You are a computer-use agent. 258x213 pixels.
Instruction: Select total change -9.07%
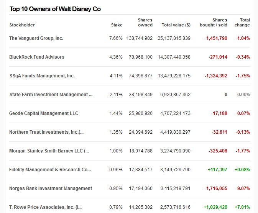tap(243, 188)
